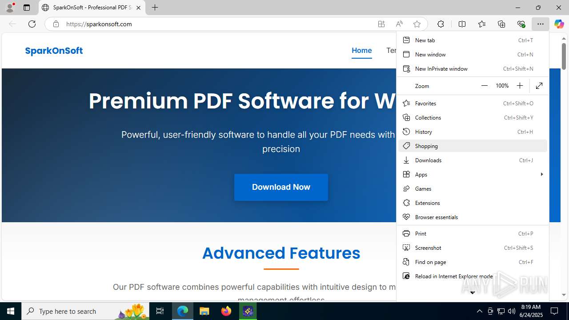Go to Home nav link

(361, 50)
